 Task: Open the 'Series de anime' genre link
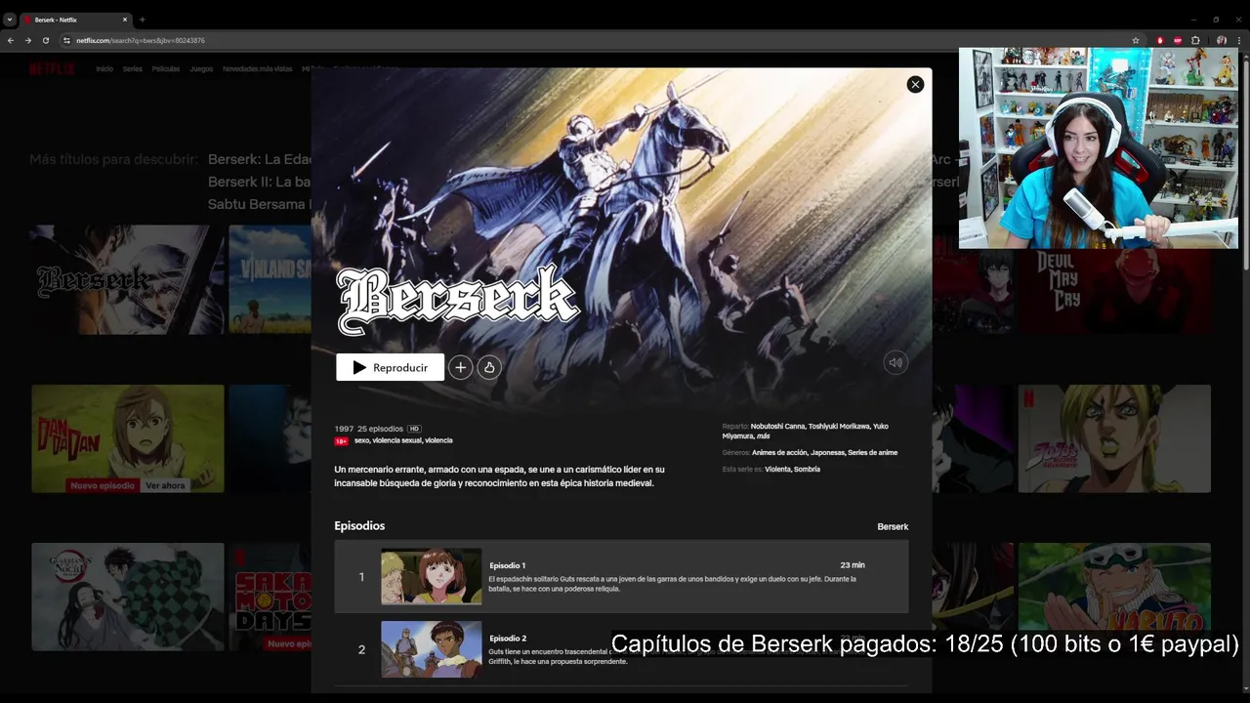872,453
